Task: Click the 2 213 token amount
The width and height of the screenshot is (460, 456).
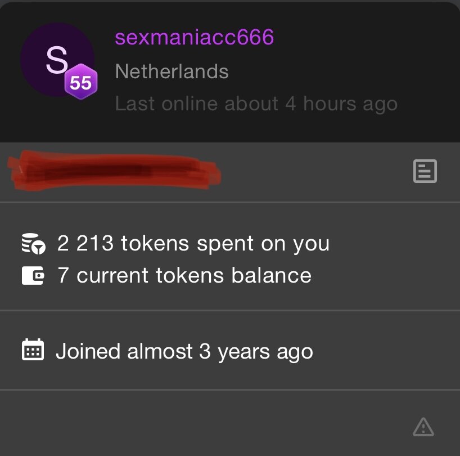Action: (85, 243)
